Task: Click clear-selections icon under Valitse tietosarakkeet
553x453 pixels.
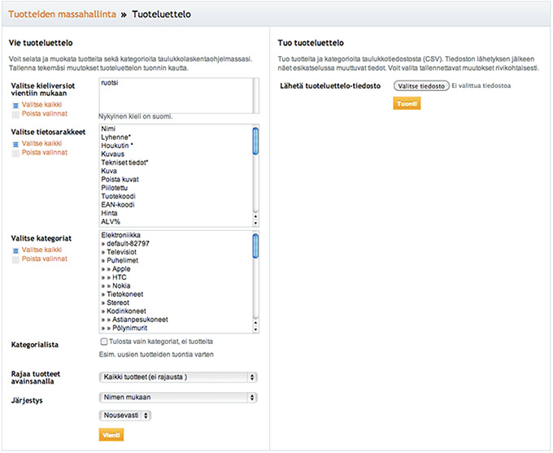Action: [x=16, y=153]
